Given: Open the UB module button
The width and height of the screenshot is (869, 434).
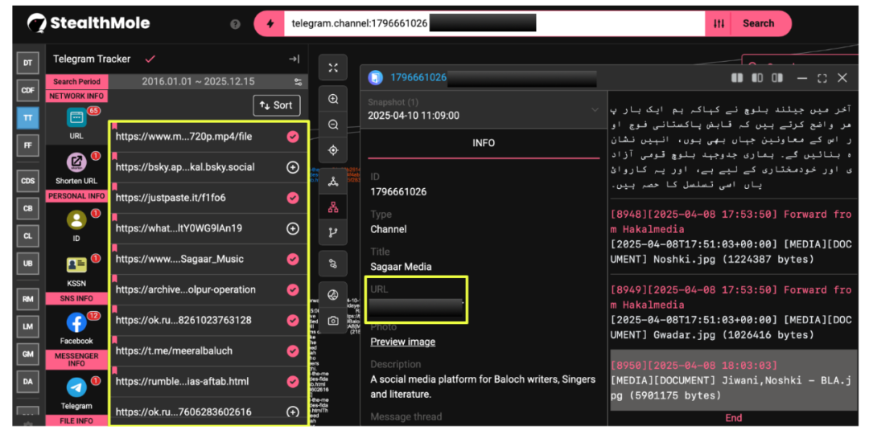Looking at the screenshot, I should tap(27, 264).
